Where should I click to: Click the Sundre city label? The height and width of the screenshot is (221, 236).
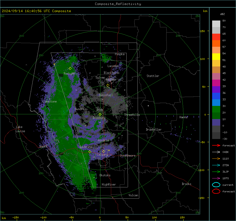point(79,109)
